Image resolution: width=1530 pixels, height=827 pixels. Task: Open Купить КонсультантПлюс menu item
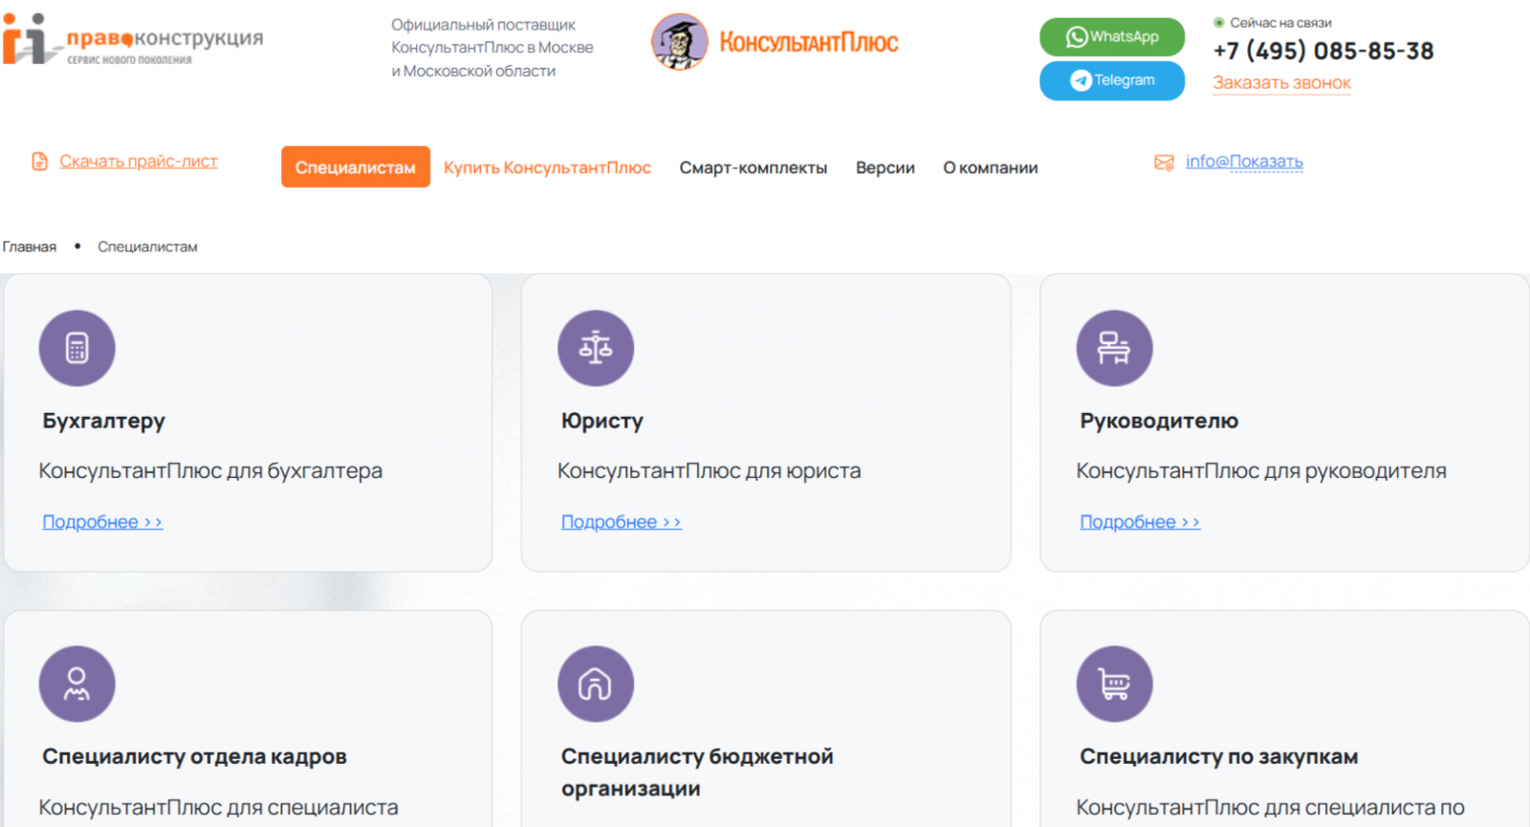point(547,168)
